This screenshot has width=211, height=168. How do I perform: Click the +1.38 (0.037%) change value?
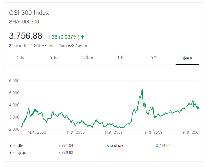click(62, 37)
